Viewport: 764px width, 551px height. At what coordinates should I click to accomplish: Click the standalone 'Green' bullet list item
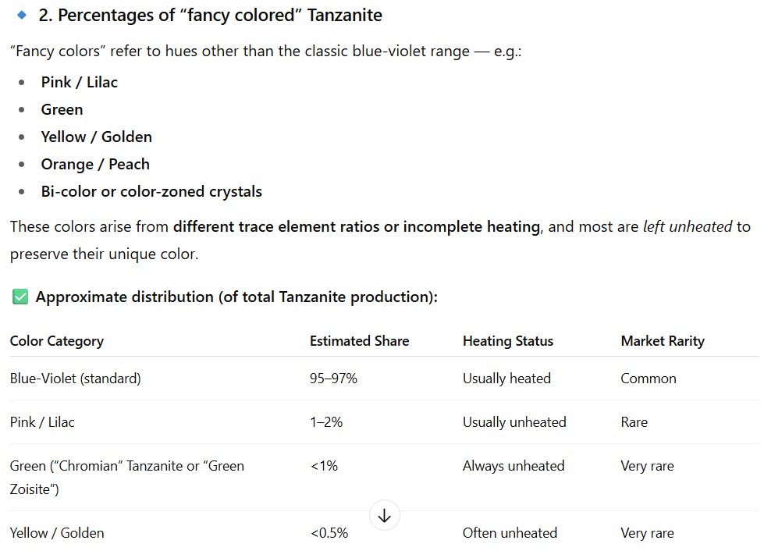62,109
